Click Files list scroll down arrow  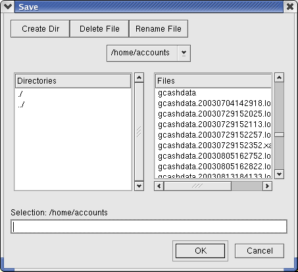pos(279,175)
